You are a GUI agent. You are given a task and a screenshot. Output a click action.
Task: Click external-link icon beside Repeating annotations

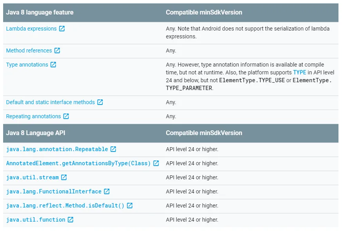point(66,116)
